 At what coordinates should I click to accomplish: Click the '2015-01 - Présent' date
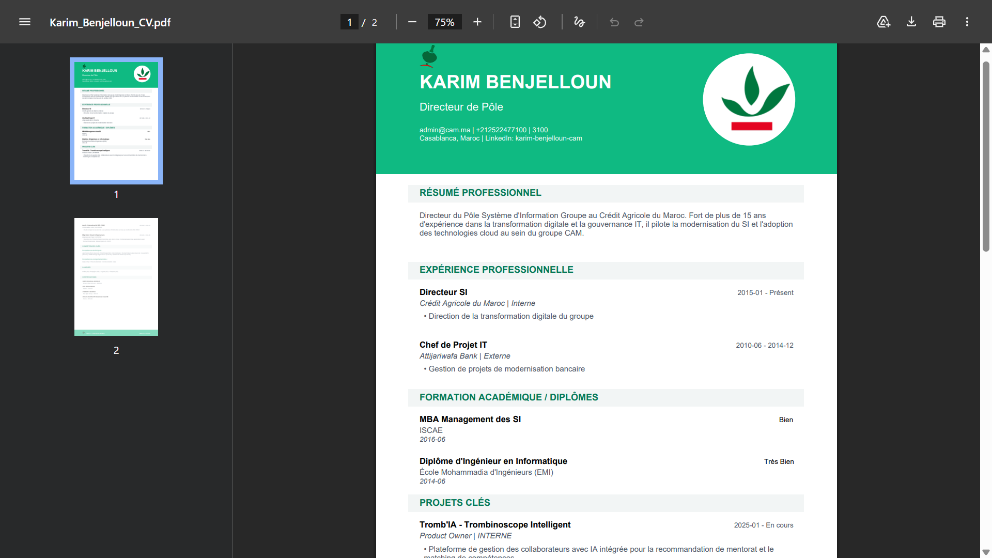[x=765, y=292]
